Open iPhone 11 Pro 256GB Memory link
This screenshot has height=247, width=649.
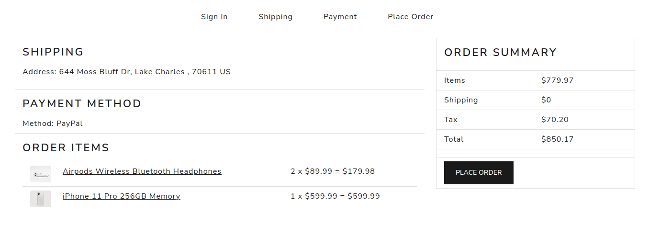point(122,196)
